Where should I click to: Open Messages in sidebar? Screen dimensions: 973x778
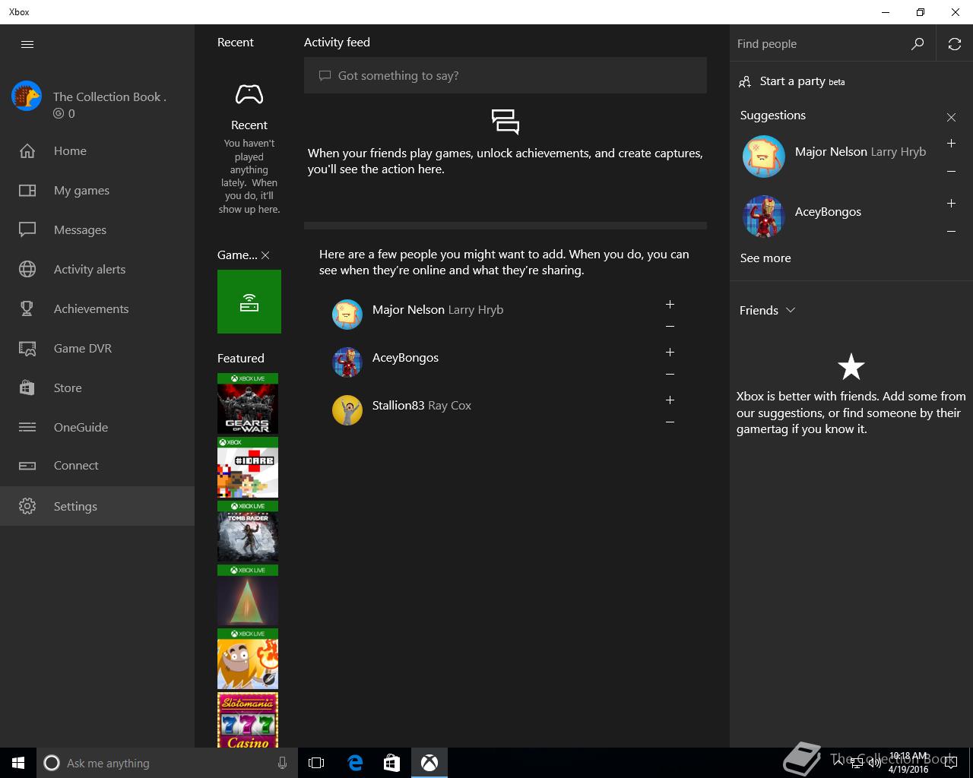[x=97, y=229]
